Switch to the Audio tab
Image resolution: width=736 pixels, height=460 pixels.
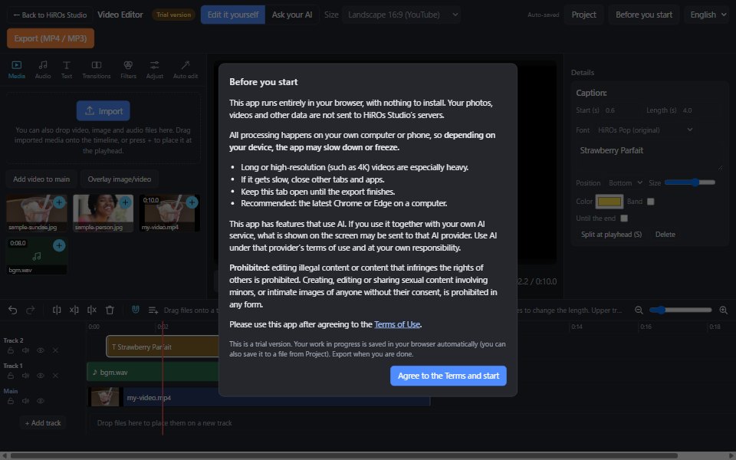point(43,70)
